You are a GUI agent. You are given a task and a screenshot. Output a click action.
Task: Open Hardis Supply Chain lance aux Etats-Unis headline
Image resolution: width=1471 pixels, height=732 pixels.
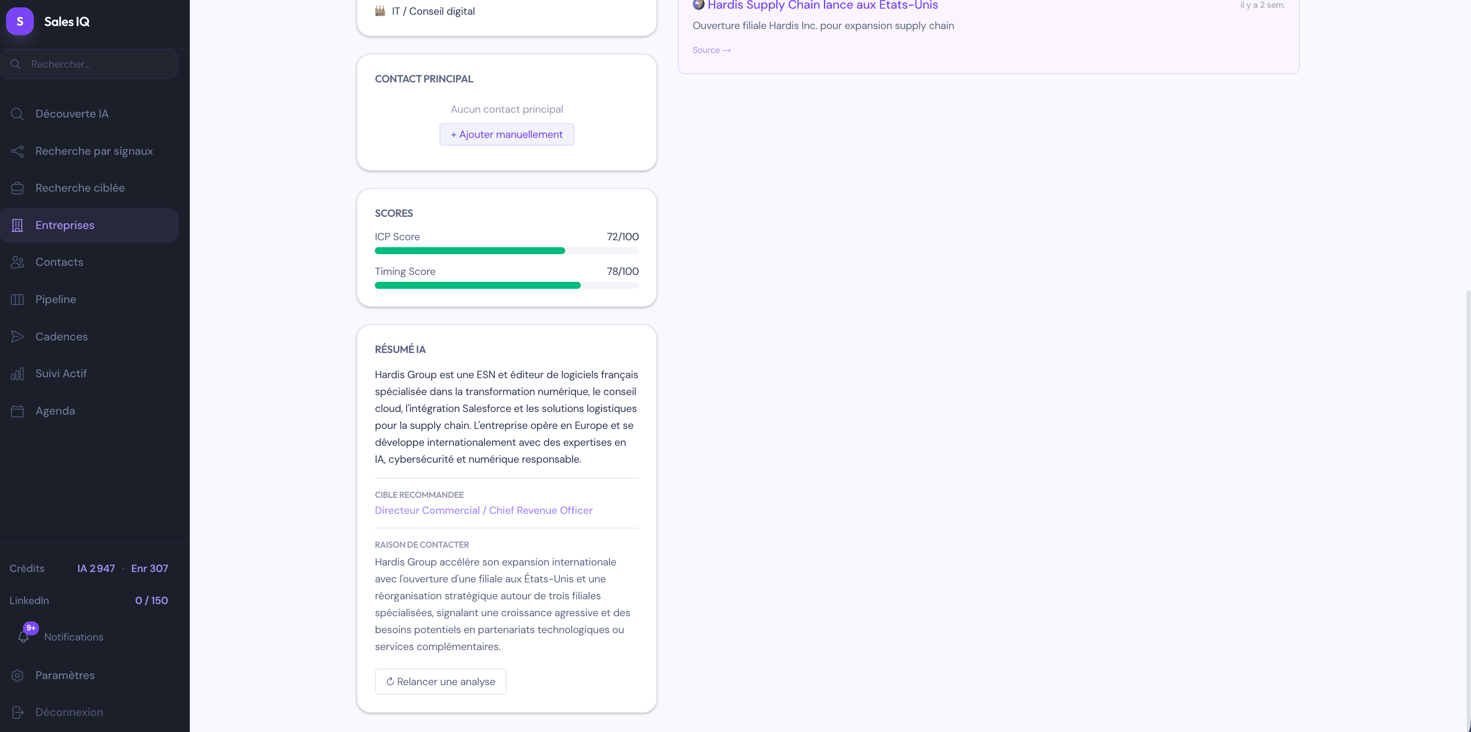823,5
